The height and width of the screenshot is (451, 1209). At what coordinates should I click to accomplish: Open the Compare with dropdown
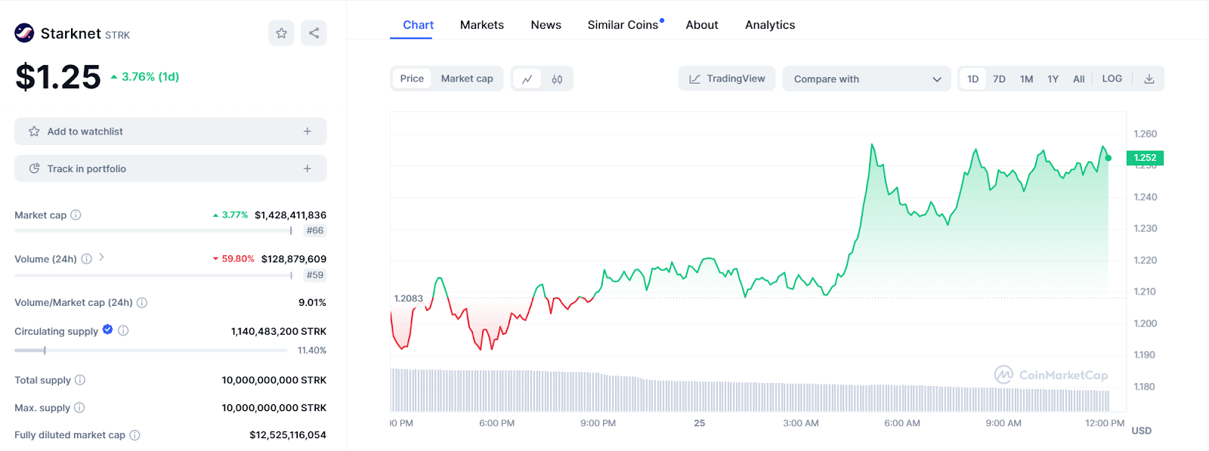coord(867,79)
